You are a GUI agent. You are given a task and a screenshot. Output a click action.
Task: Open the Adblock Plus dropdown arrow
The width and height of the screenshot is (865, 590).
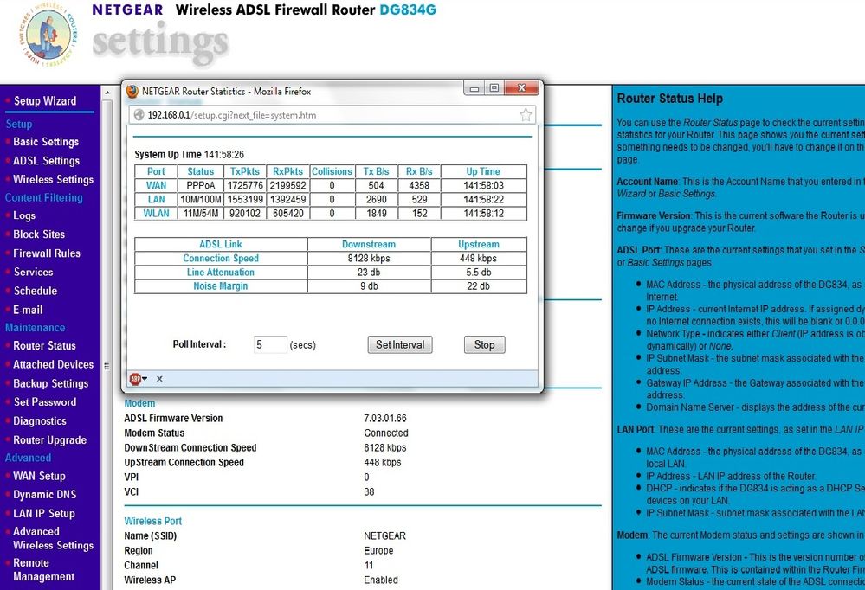tap(145, 379)
